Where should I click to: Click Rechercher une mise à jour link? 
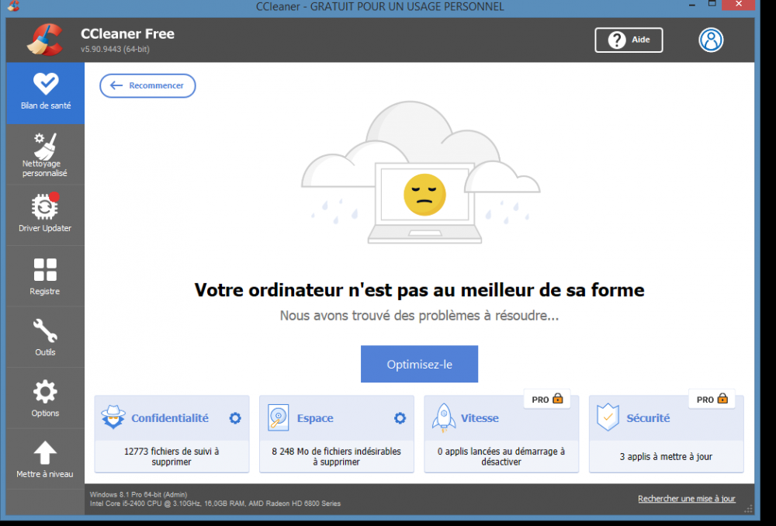click(687, 499)
